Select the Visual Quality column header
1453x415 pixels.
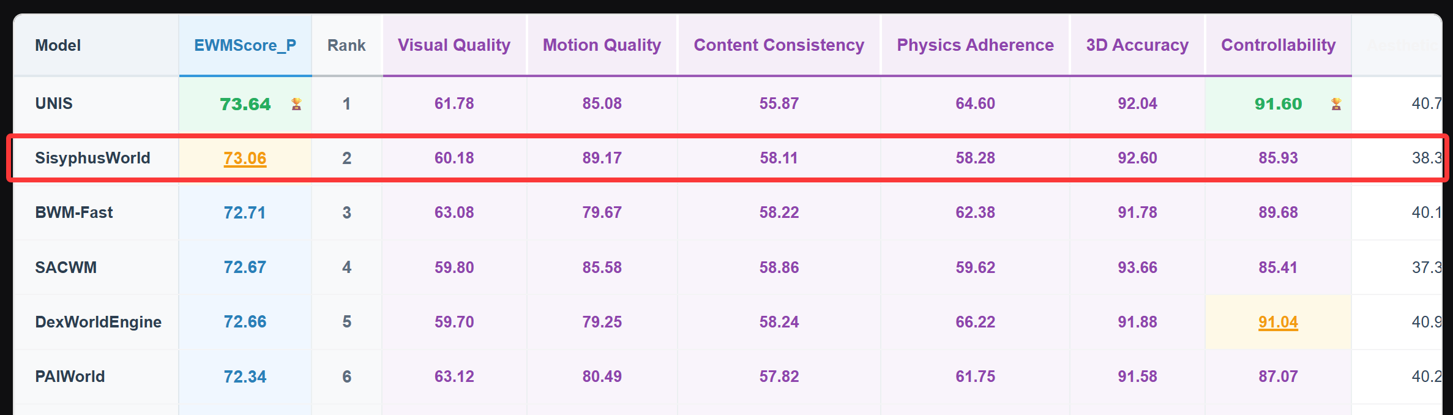(x=454, y=45)
